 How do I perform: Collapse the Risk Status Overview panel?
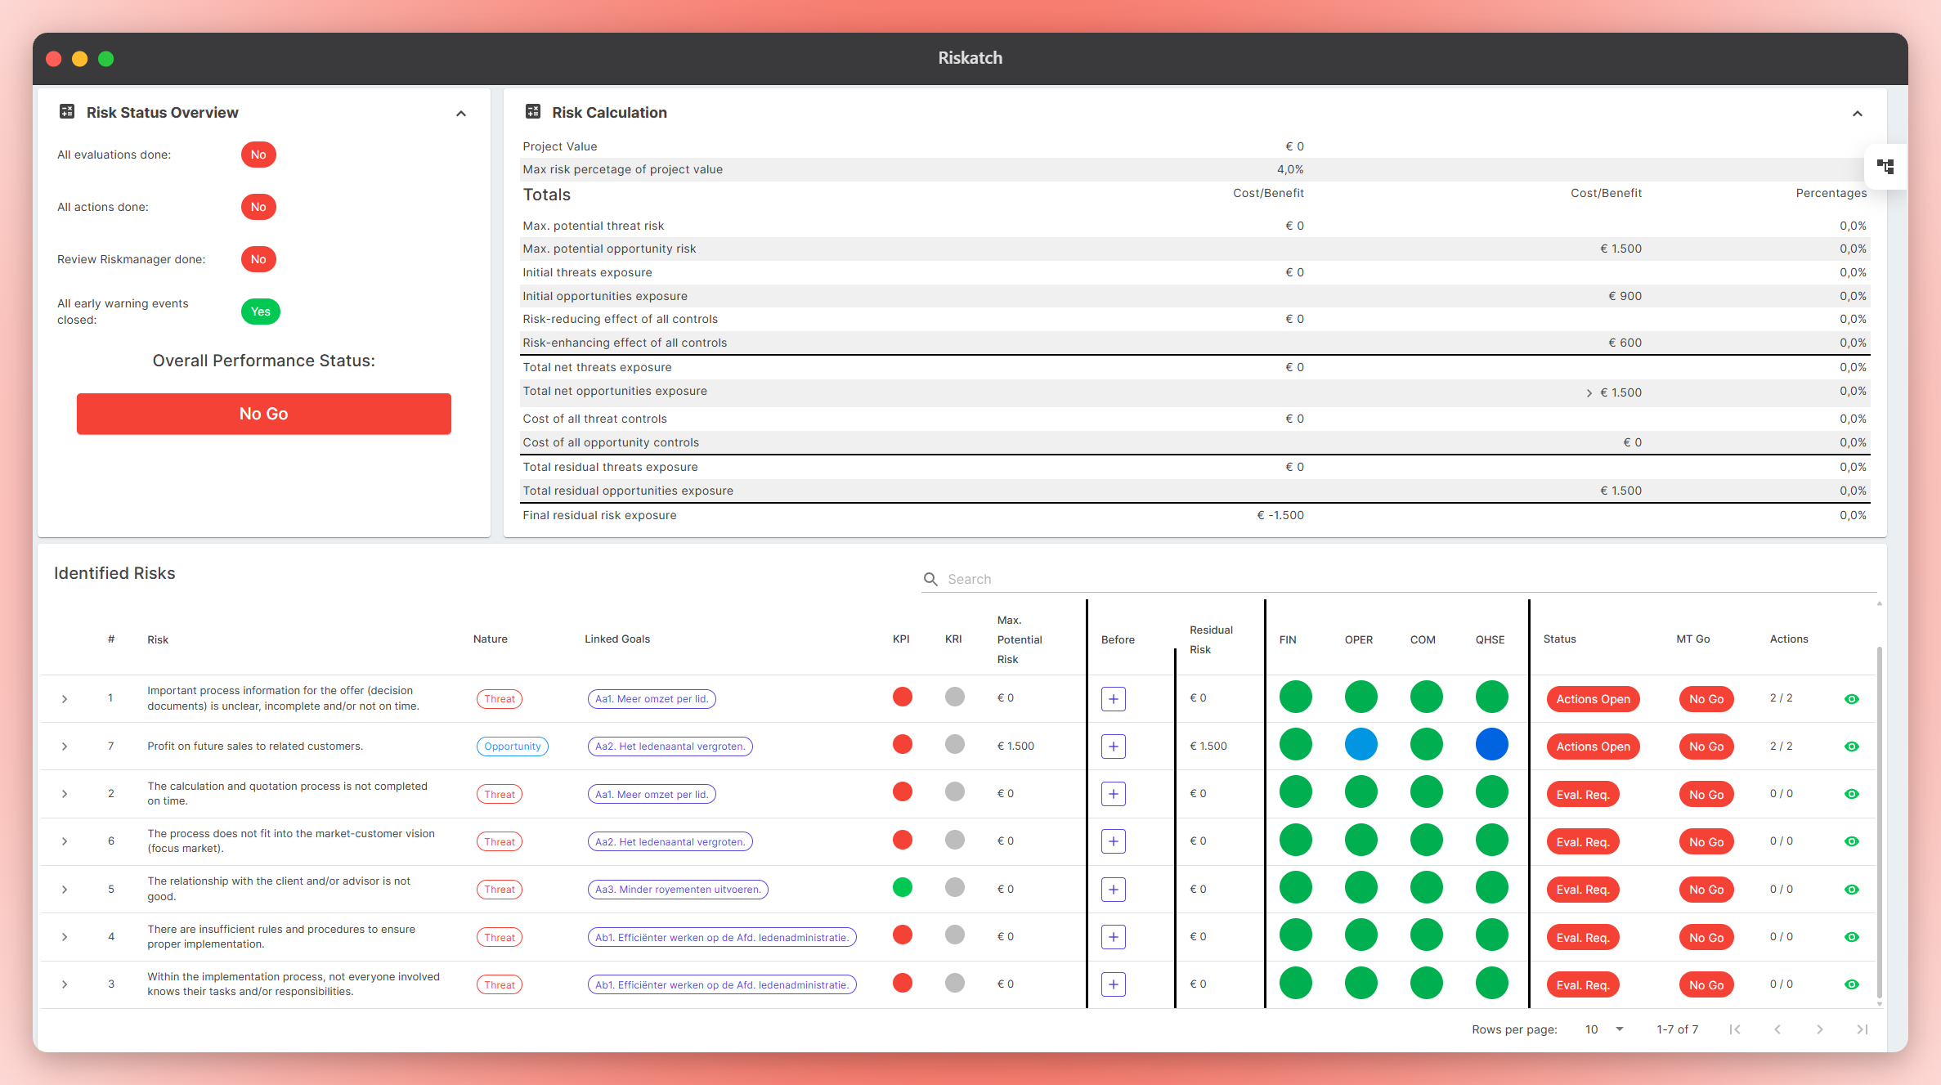461,114
